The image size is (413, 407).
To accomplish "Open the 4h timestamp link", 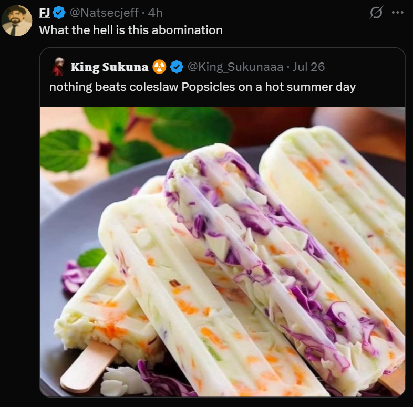I will point(155,13).
